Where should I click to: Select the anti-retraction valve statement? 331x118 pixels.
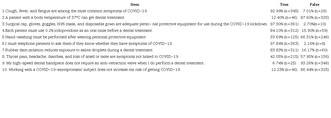tap(103, 63)
